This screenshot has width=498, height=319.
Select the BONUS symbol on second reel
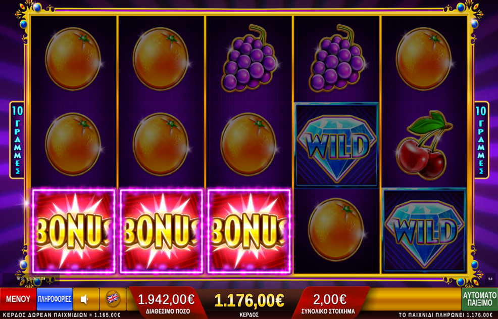(161, 231)
